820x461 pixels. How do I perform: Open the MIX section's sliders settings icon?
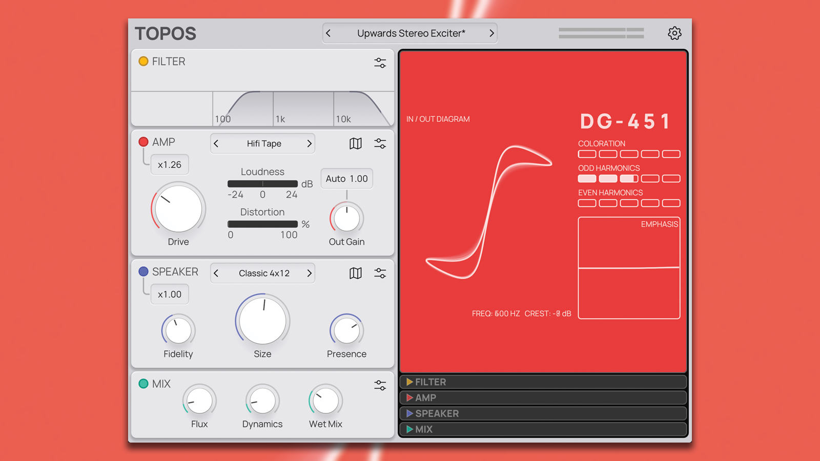click(380, 384)
